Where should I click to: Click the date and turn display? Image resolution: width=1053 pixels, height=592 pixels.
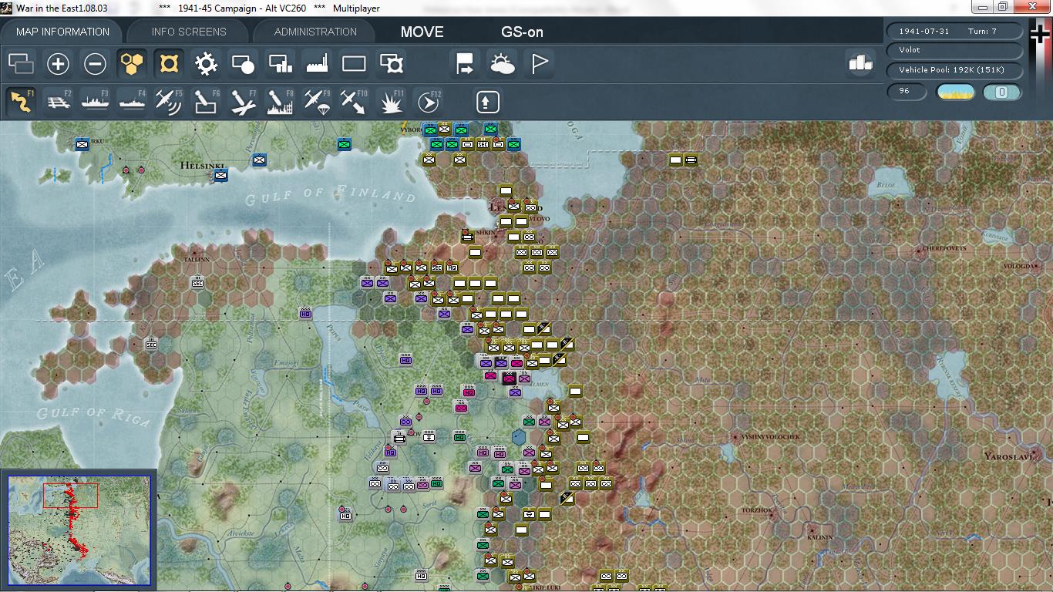point(956,31)
